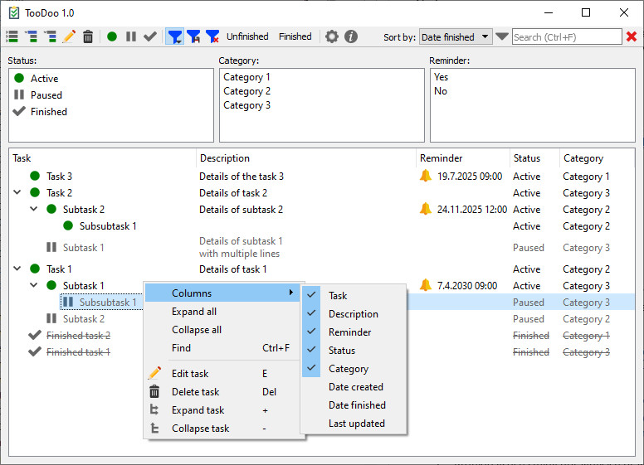Click checkmark icon of Finished task 2

point(35,335)
